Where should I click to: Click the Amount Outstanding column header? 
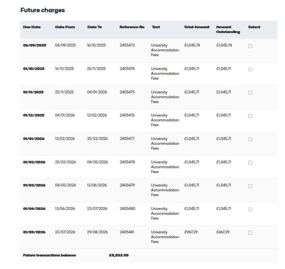click(x=228, y=30)
